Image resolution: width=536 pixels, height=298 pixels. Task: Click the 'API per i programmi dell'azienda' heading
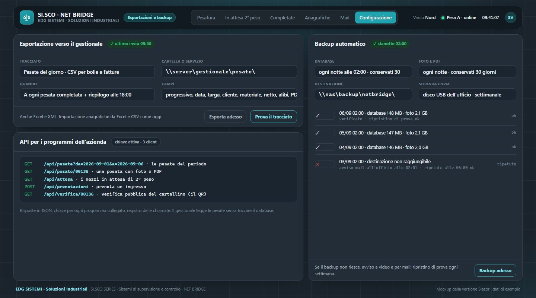point(63,142)
